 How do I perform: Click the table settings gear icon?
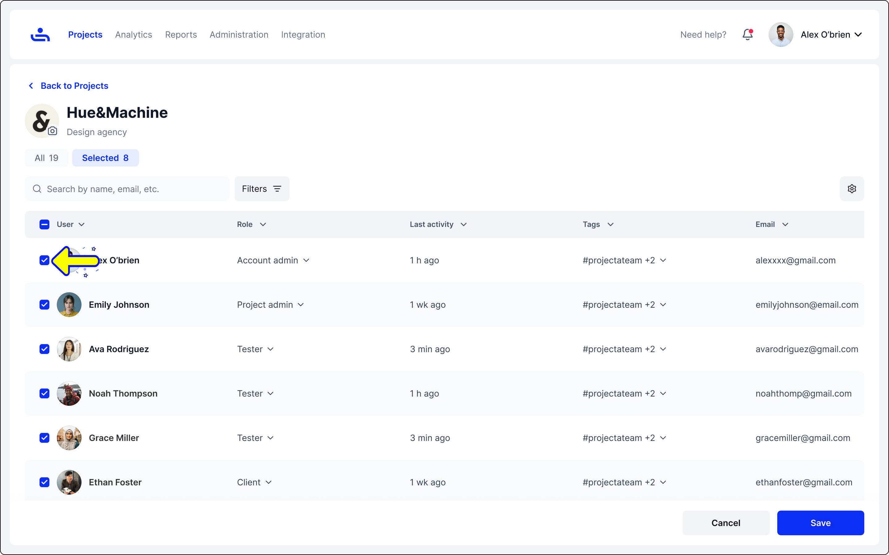click(852, 189)
